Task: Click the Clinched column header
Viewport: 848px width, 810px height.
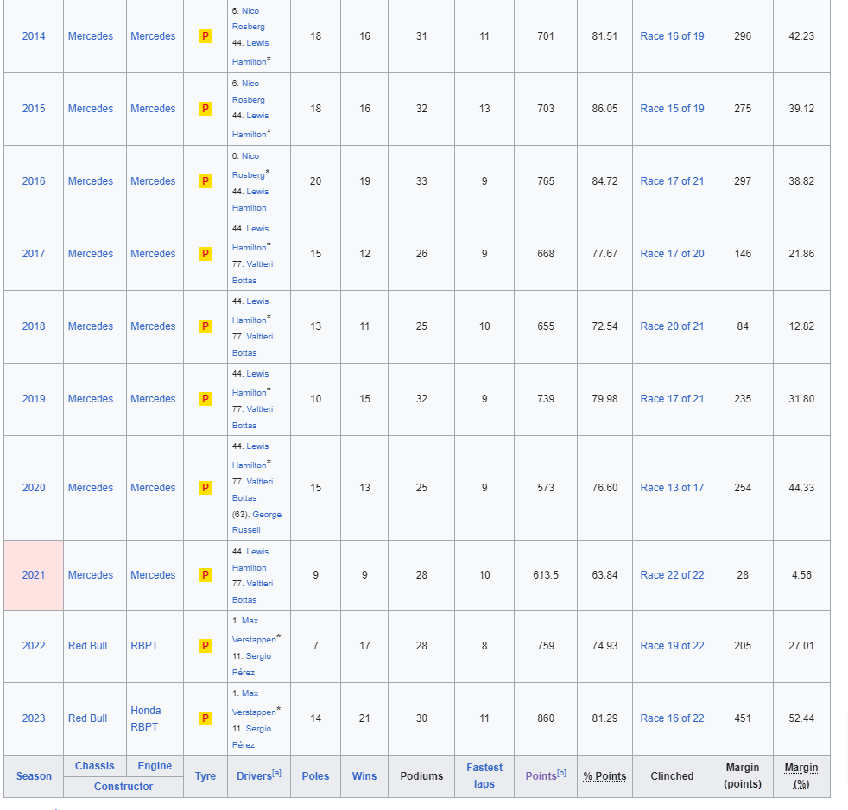Action: (x=672, y=776)
